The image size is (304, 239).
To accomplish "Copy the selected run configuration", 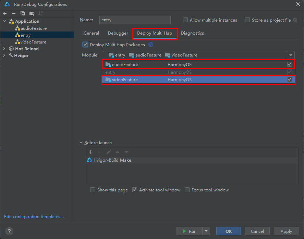I will 22,13.
